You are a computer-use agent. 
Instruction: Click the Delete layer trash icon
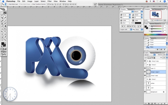coord(165,104)
